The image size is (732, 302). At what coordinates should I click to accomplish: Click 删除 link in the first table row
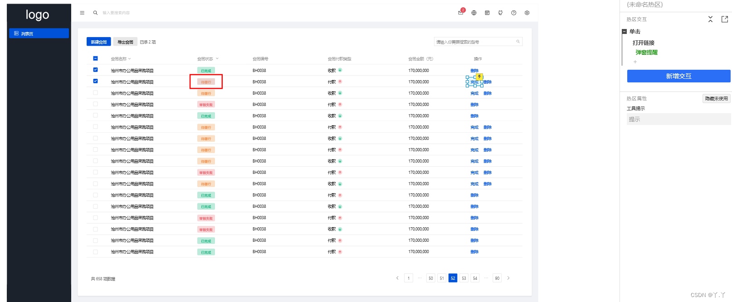point(474,71)
